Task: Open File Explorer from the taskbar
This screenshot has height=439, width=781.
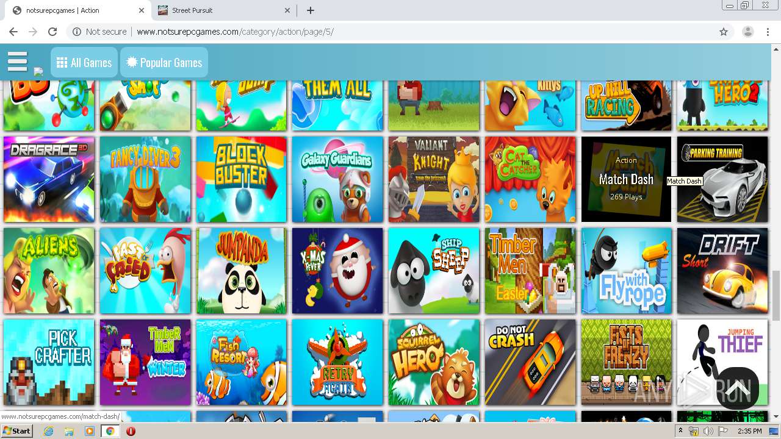Action: coord(69,431)
